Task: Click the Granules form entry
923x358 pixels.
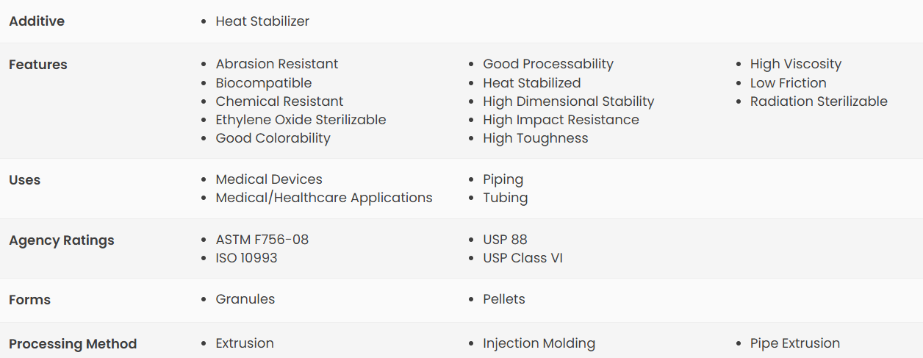Action: tap(245, 299)
